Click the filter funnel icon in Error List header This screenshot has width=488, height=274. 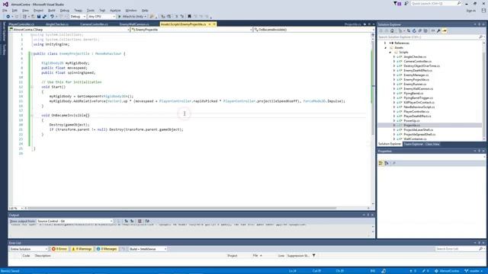(313, 256)
